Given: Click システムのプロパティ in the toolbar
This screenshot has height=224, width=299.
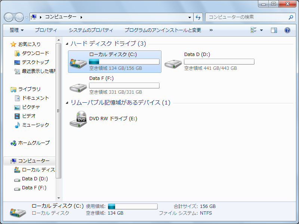Looking at the screenshot, I should click(91, 30).
